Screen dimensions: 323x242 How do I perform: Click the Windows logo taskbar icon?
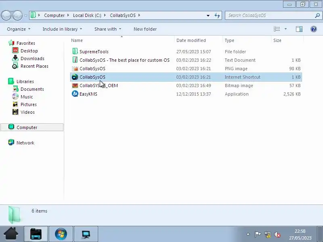61,234
